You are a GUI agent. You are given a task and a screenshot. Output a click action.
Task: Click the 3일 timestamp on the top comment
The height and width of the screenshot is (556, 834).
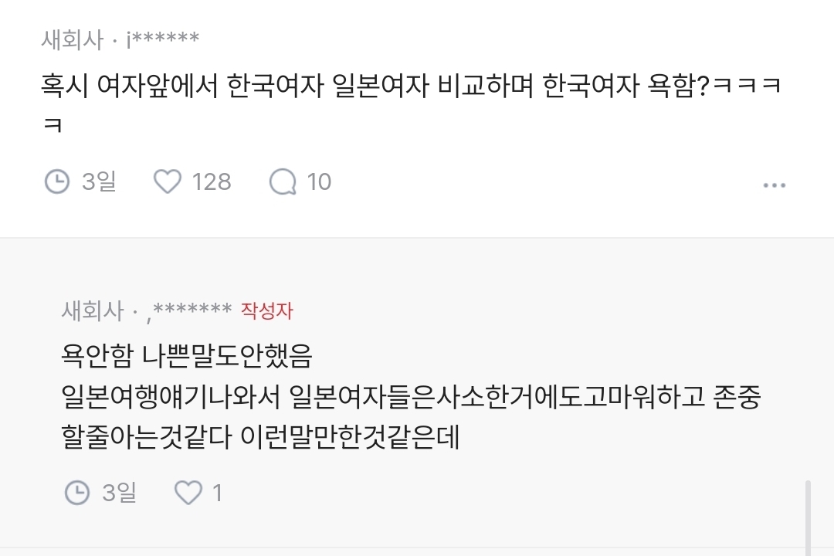(99, 182)
